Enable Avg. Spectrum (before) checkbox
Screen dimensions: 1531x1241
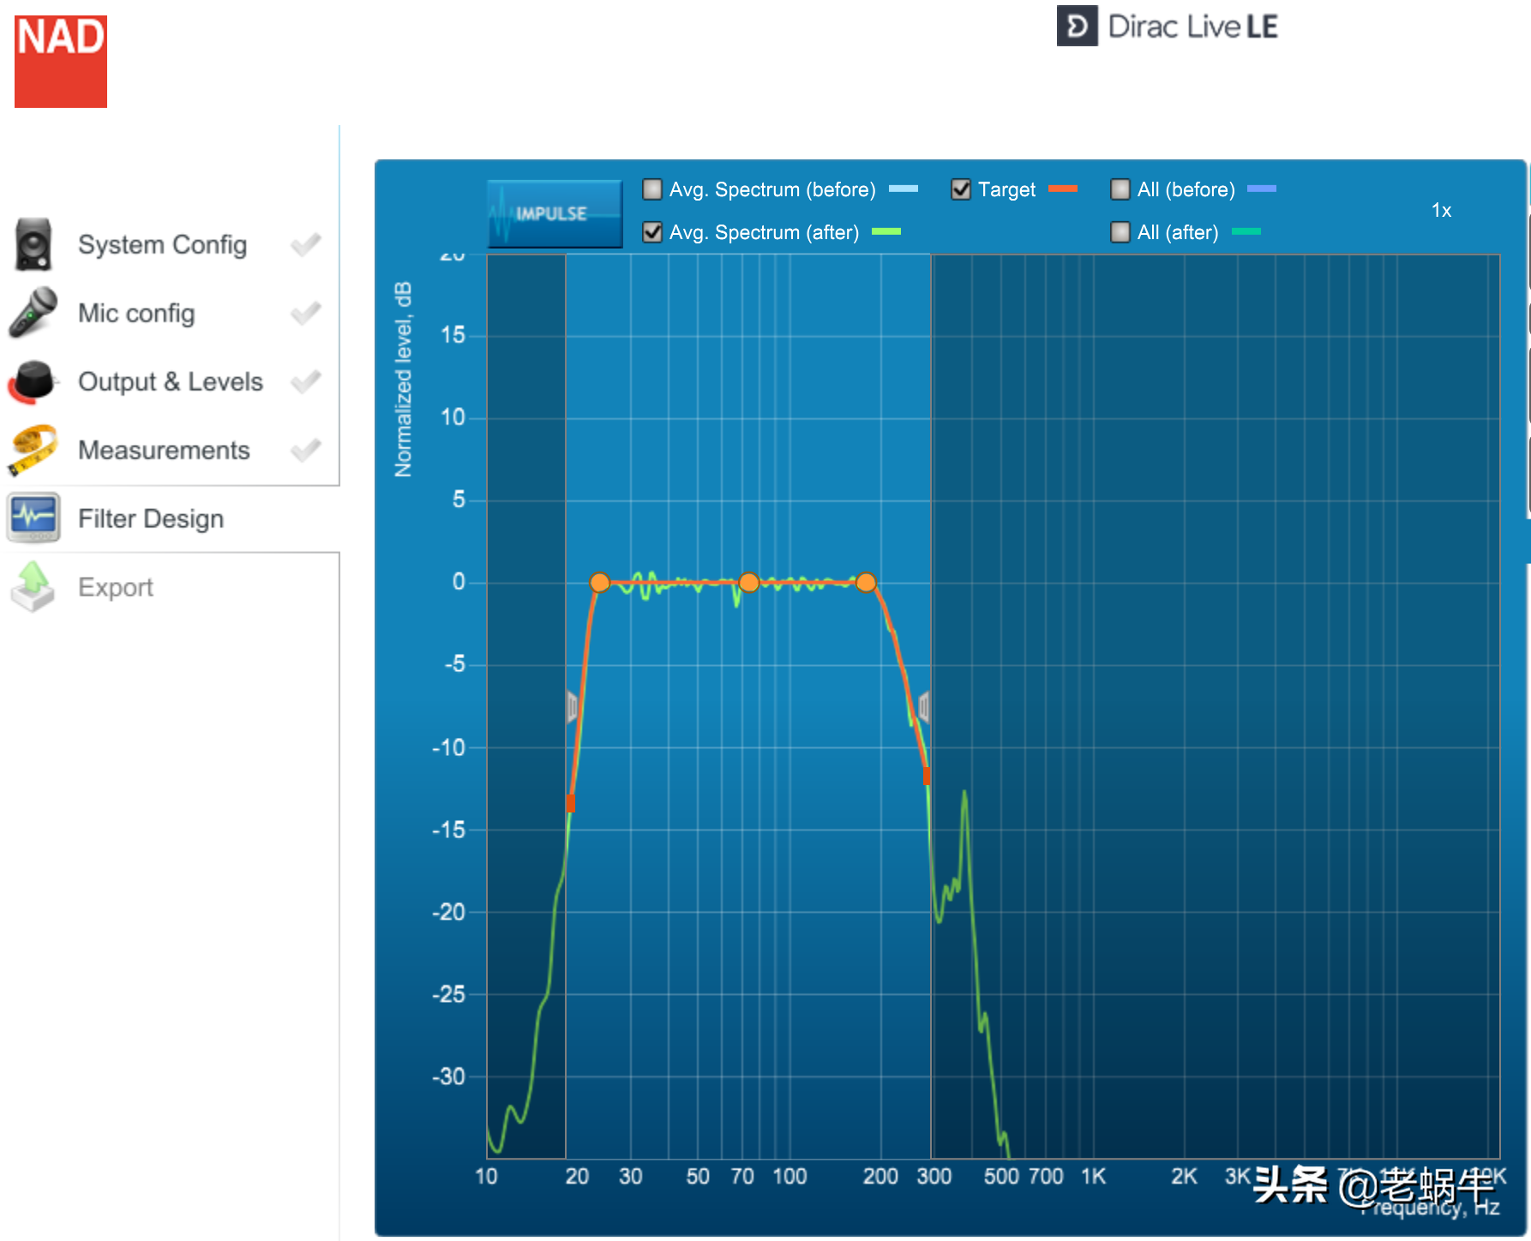[652, 189]
